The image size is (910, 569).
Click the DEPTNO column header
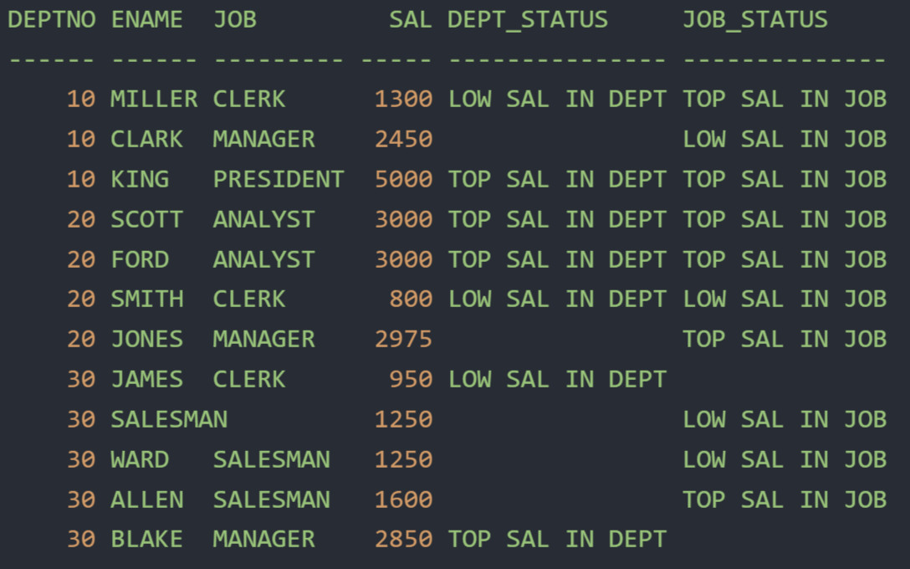pyautogui.click(x=52, y=20)
